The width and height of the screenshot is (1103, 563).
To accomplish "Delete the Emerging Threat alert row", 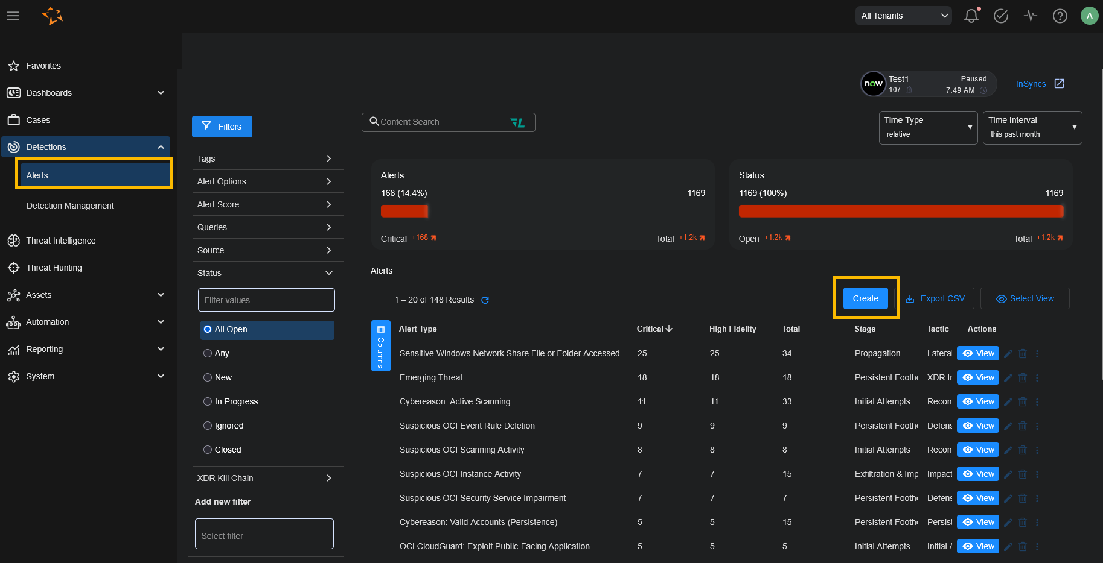I will (x=1023, y=378).
